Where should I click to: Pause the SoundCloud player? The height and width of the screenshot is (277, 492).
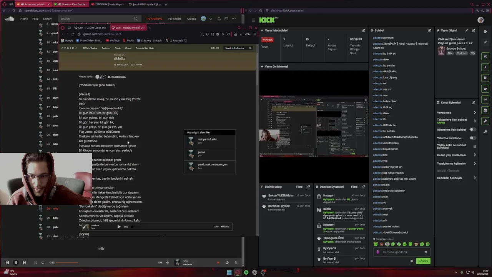click(16, 262)
